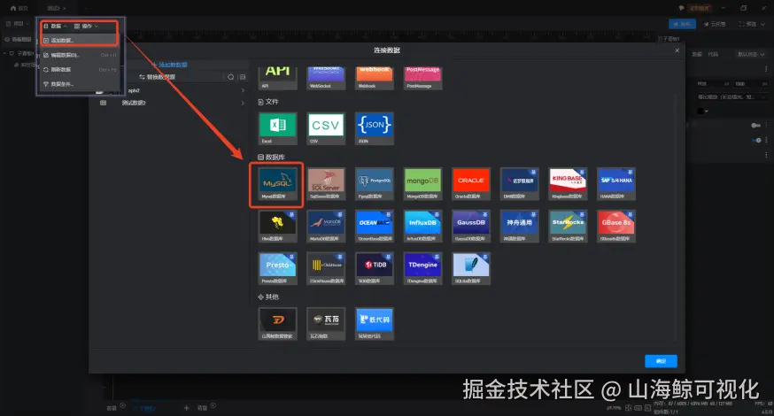Pick the PostMessage data source tile

click(422, 78)
